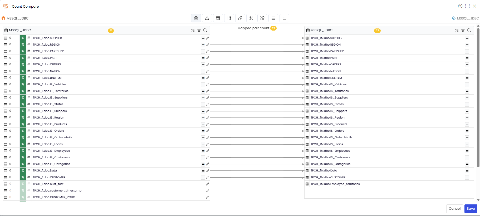Toggle percent button on TPCH_1.dbo.Data row
The width and height of the screenshot is (480, 216).
tap(23, 171)
